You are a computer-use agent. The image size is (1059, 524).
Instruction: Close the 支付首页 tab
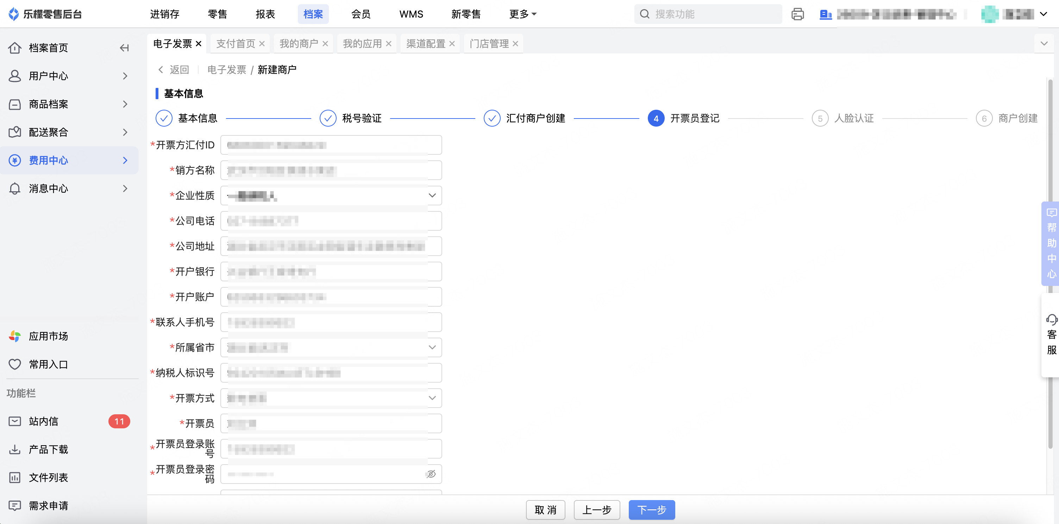tap(262, 44)
